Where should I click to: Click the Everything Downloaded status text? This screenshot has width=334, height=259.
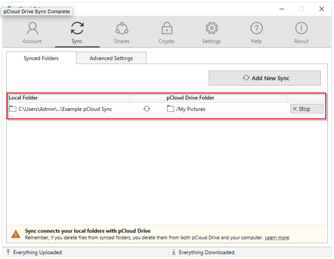[x=207, y=252]
